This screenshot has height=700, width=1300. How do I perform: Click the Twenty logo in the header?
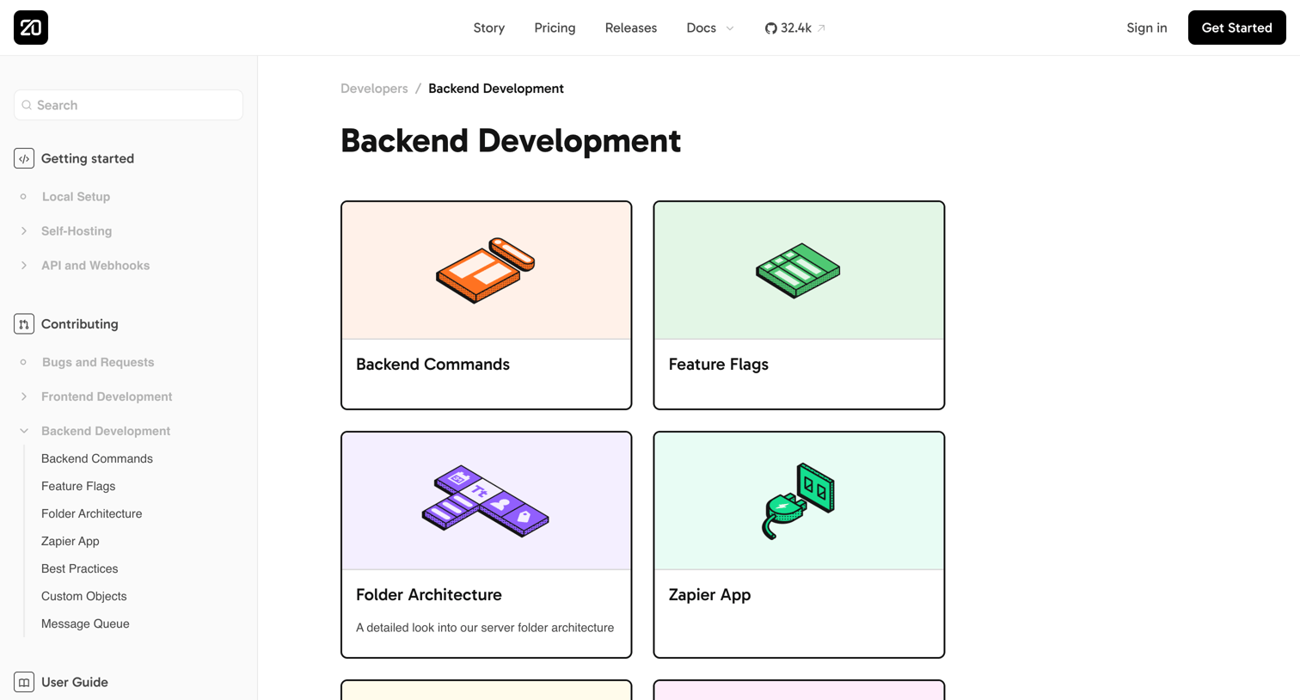(x=31, y=28)
